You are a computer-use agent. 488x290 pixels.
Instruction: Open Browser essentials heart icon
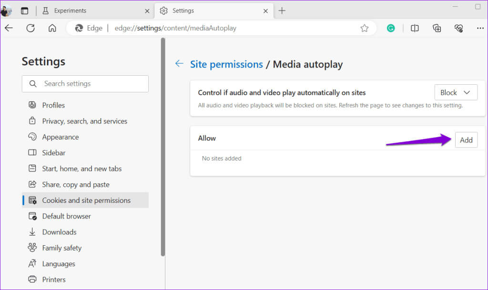458,28
